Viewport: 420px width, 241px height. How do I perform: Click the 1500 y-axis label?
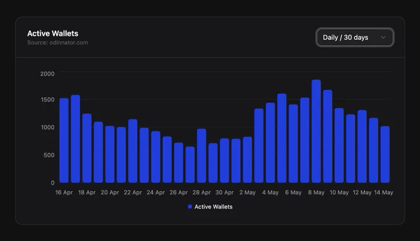[48, 99]
